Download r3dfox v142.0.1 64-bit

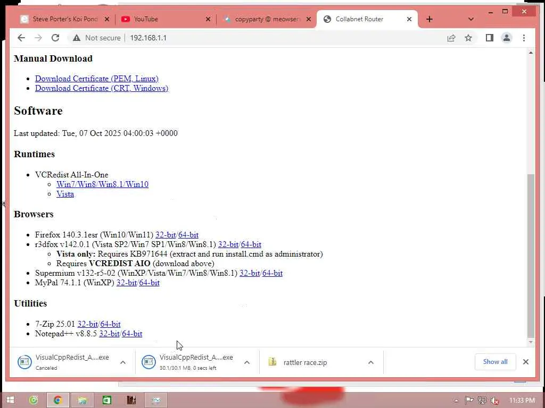click(x=251, y=244)
